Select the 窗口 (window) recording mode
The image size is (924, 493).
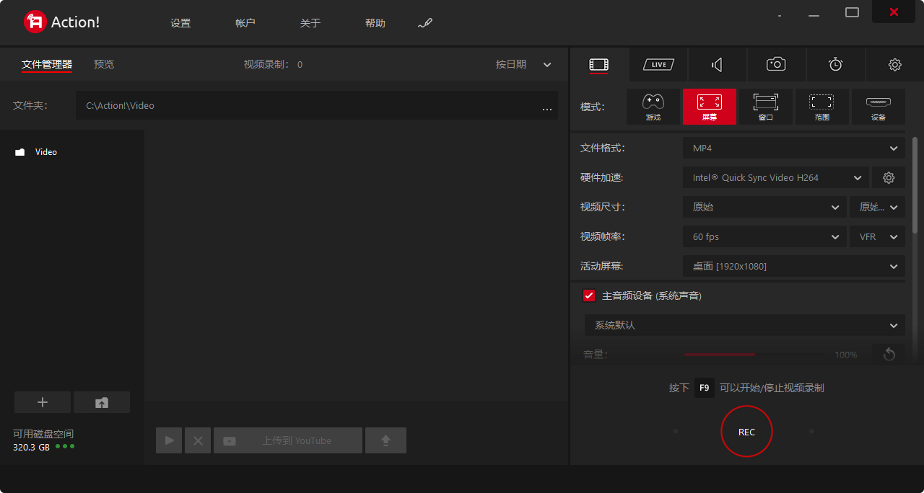coord(765,106)
